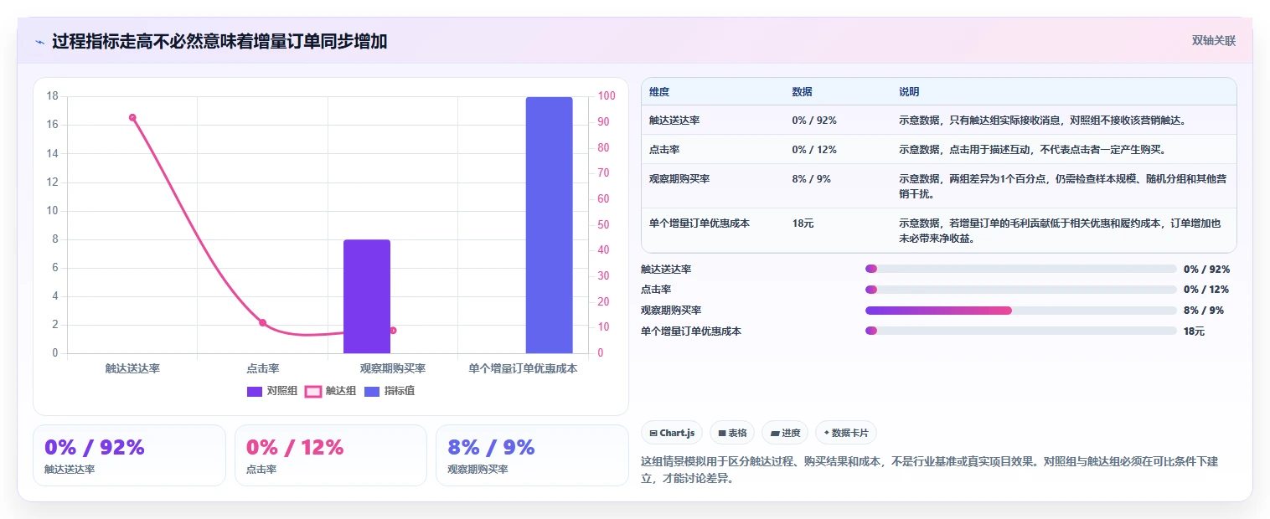Click the 18元 value next to progress bar
Screen dimensions: 1270x519
coord(1194,331)
